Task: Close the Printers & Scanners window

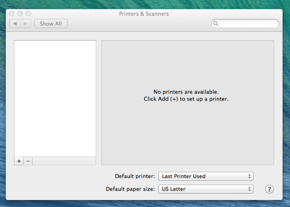Action: pyautogui.click(x=12, y=14)
